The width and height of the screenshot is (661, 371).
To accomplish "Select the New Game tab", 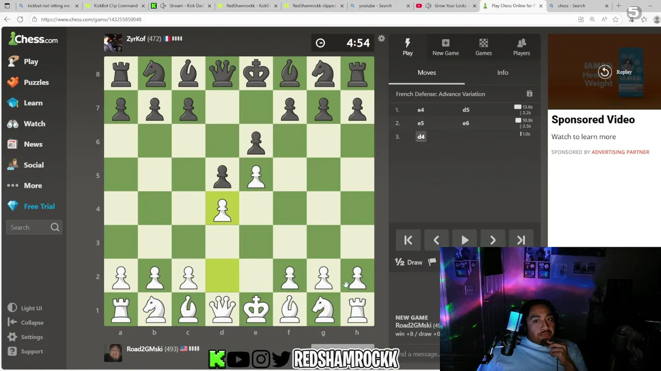I will (x=446, y=46).
